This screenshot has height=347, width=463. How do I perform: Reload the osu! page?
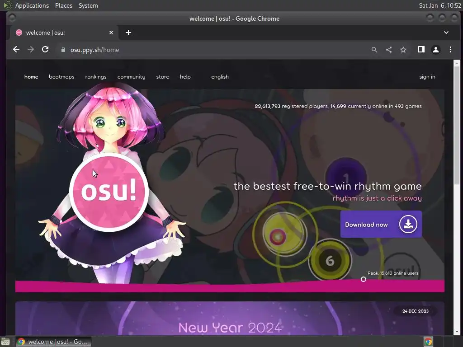pyautogui.click(x=45, y=50)
